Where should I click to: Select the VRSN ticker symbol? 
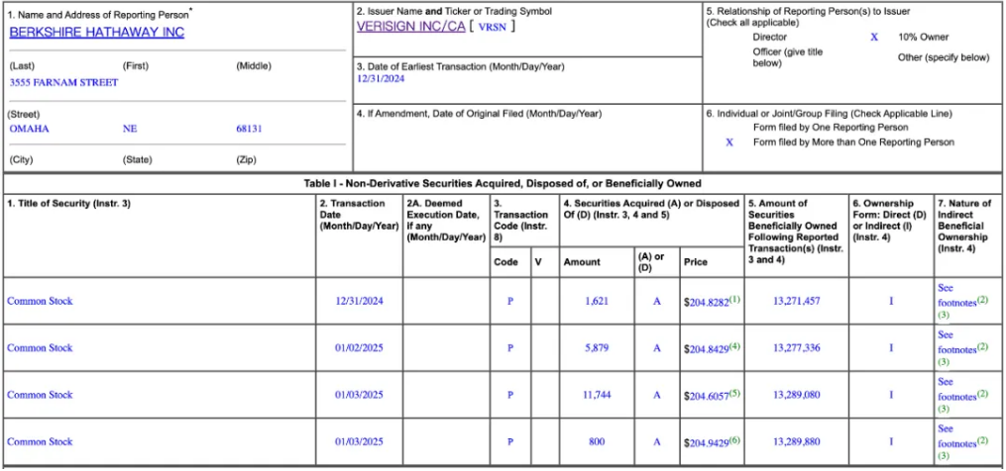[x=492, y=27]
